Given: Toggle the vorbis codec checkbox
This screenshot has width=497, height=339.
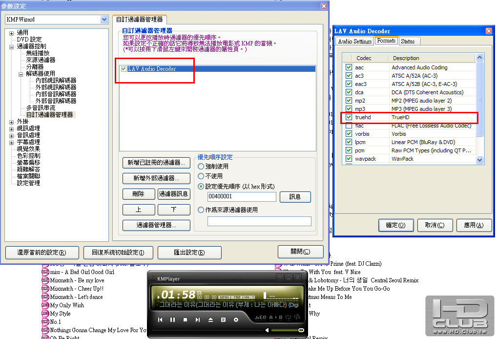Looking at the screenshot, I should pos(349,133).
